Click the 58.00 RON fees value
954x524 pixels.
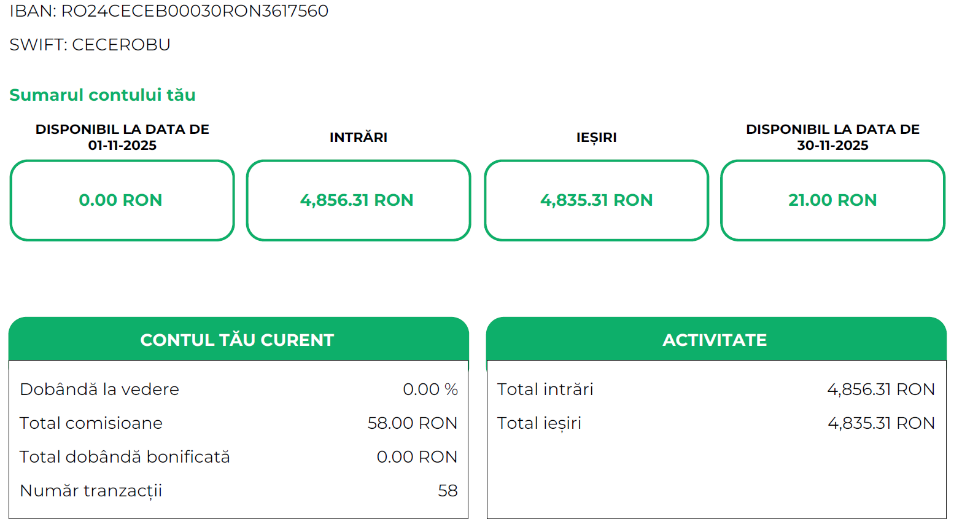[x=412, y=423]
